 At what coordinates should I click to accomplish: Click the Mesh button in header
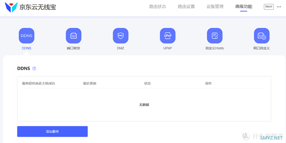point(269,7)
